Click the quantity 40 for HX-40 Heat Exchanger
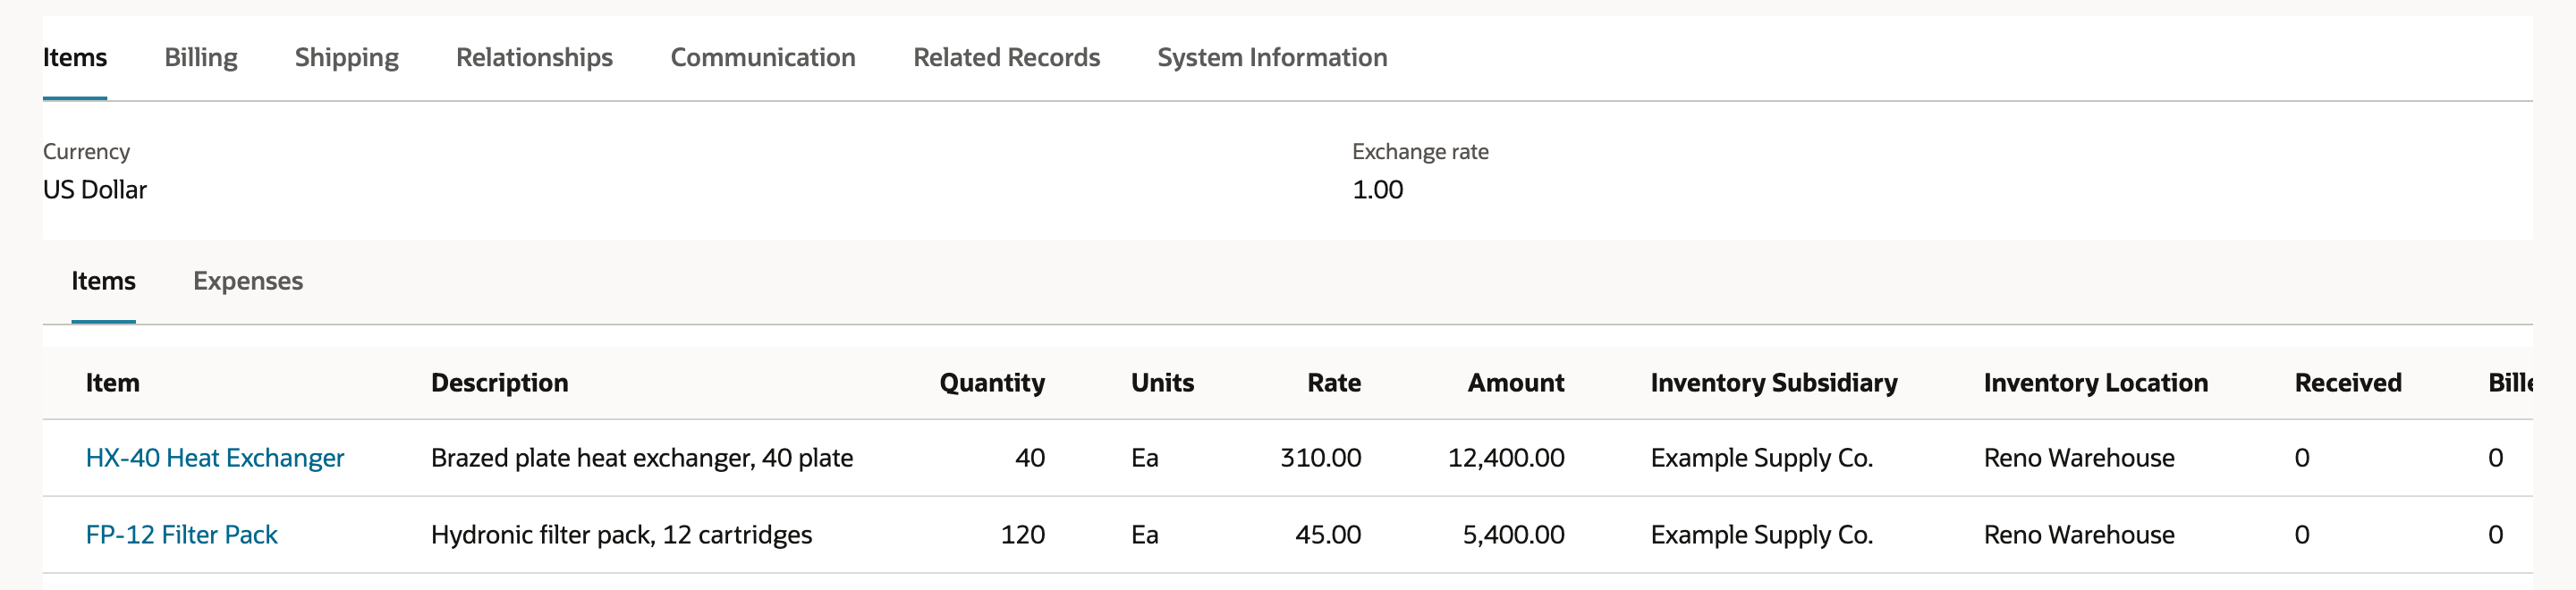 click(x=1030, y=458)
